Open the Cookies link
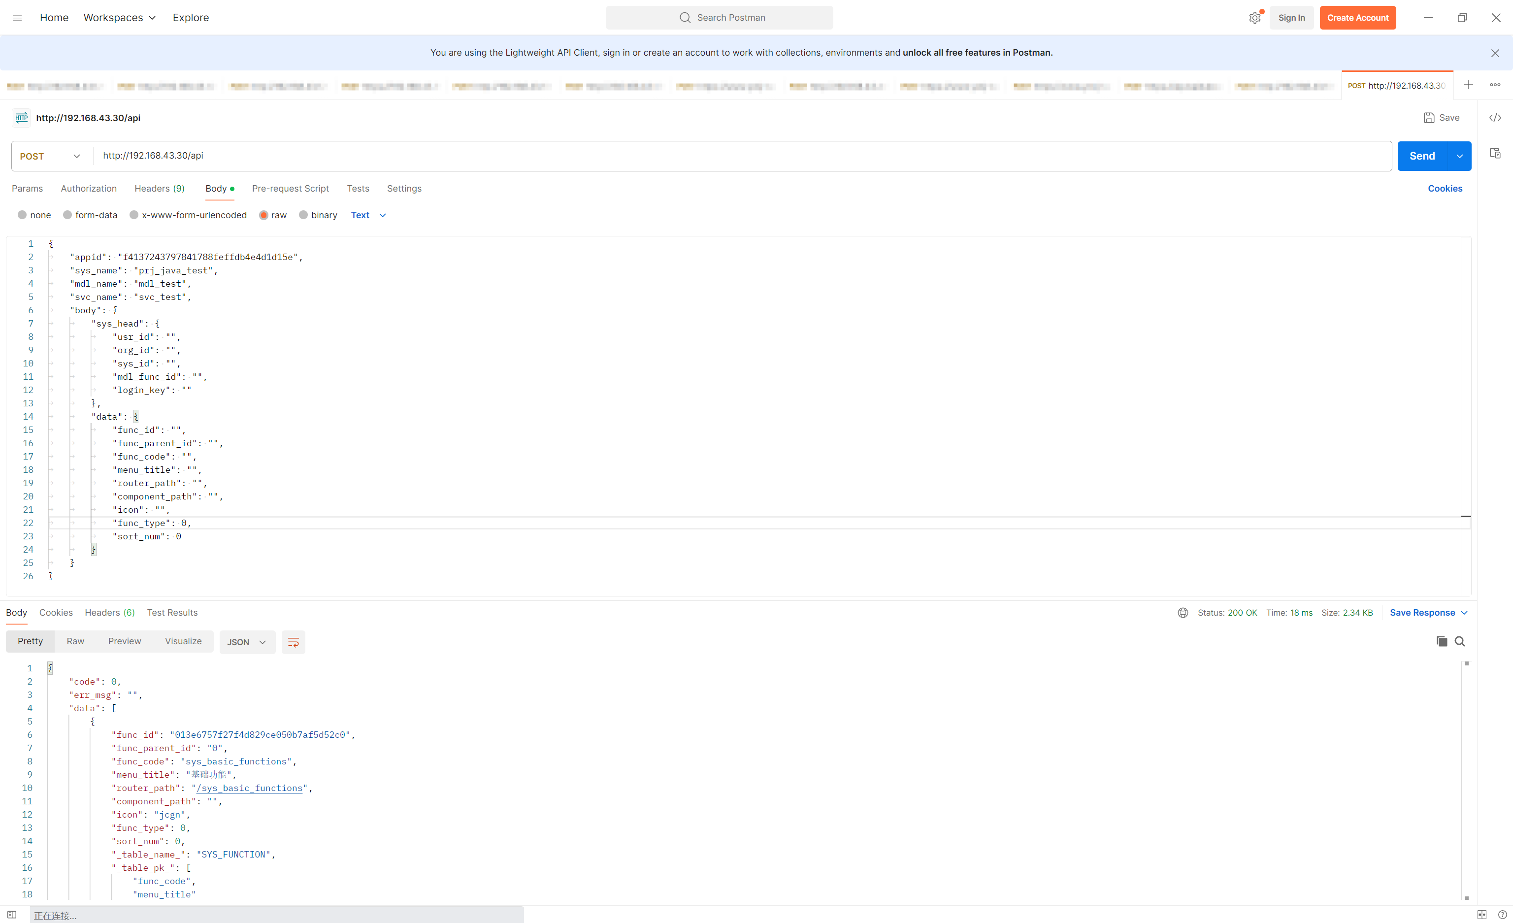Viewport: 1513px width, 923px height. pos(1444,189)
